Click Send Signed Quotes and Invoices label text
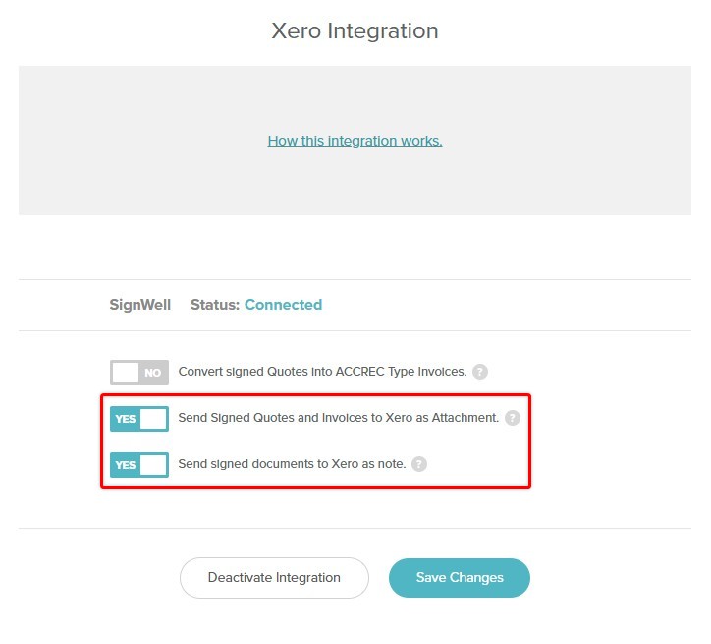Image resolution: width=711 pixels, height=644 pixels. click(x=338, y=418)
